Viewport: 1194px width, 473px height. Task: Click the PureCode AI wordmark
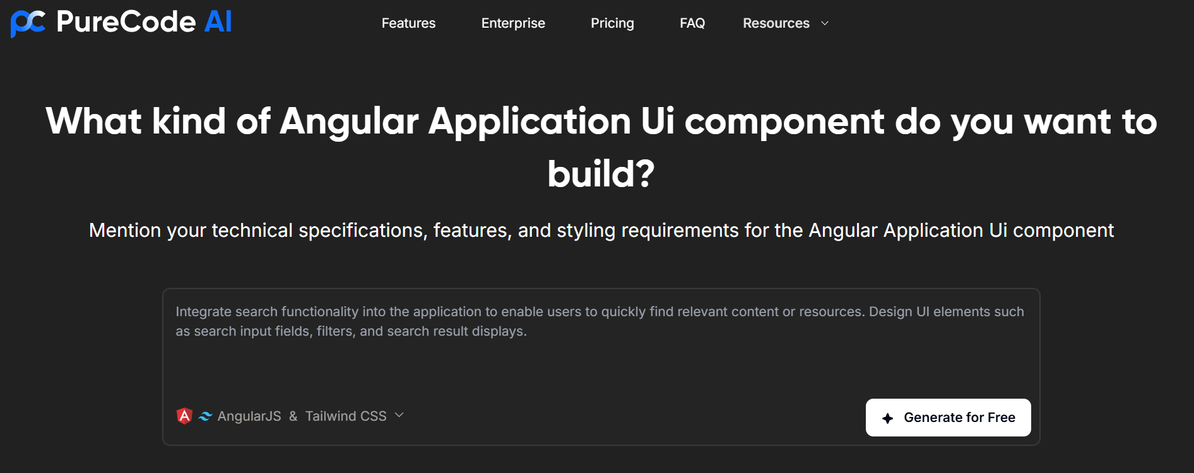(x=144, y=22)
